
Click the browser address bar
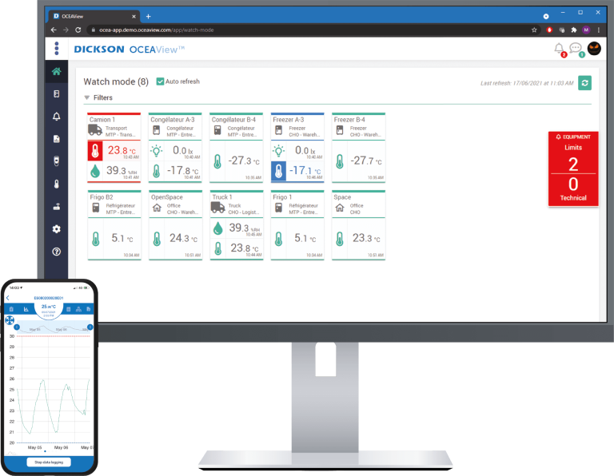[304, 30]
